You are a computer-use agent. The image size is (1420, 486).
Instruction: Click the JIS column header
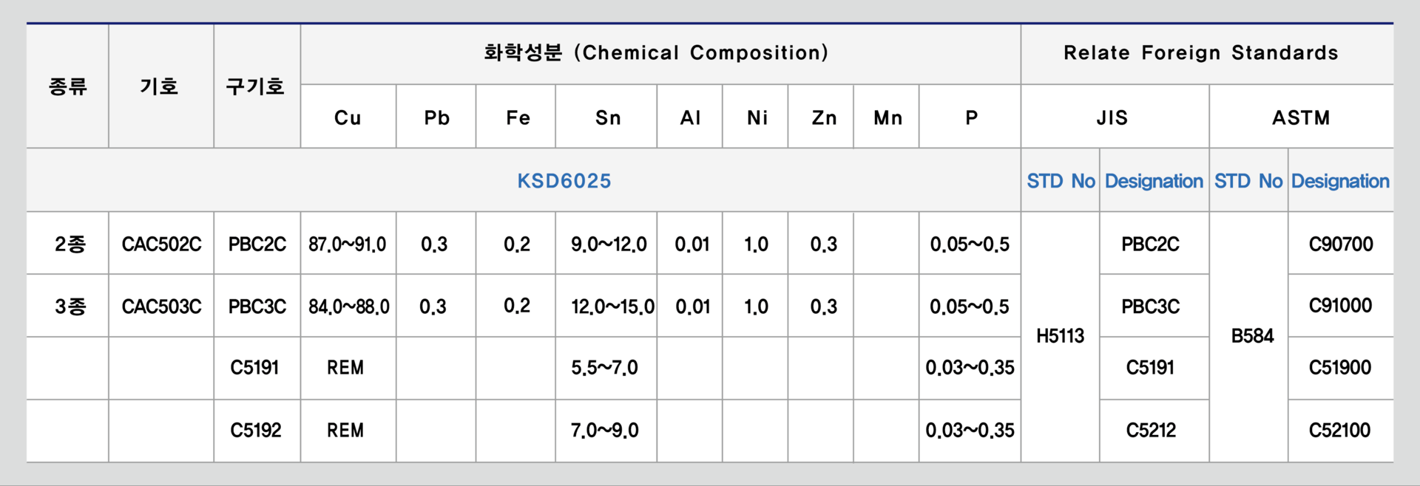[x=1112, y=117]
